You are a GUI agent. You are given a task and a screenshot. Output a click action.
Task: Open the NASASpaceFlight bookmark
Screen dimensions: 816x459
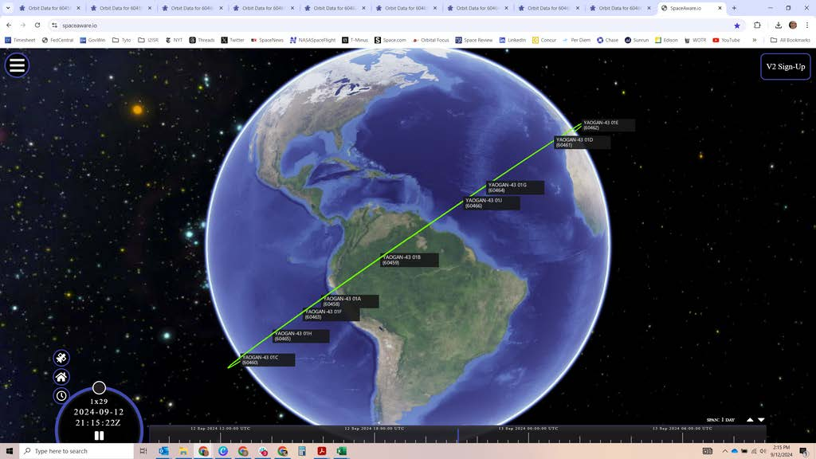point(312,40)
